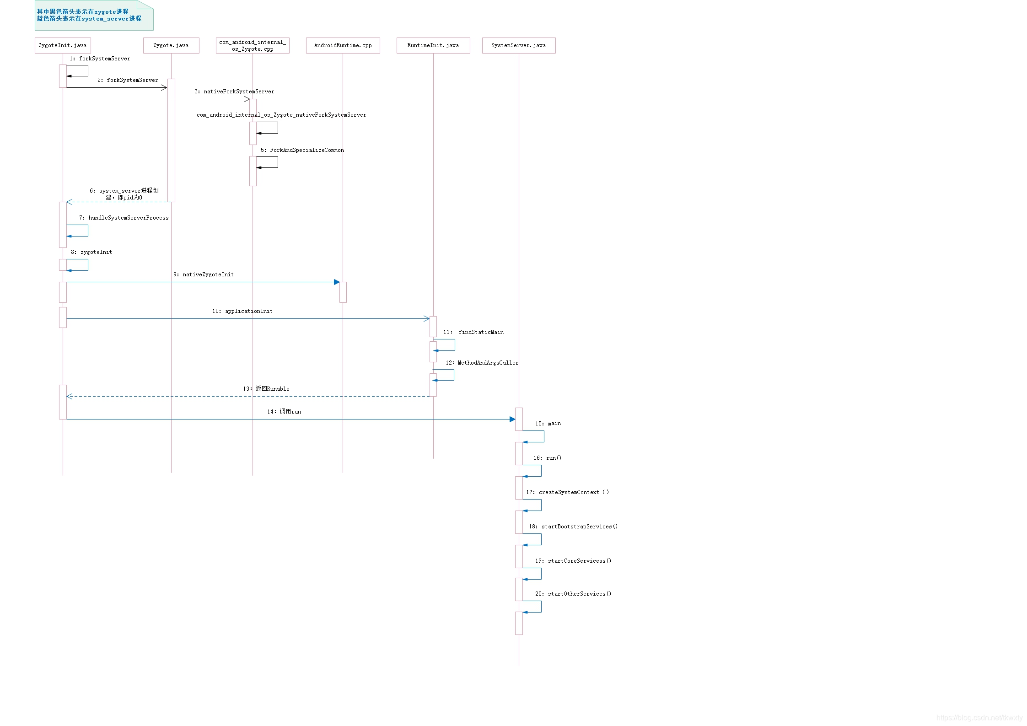This screenshot has height=726, width=1027.
Task: Click the green note about arrow colors
Action: click(94, 16)
